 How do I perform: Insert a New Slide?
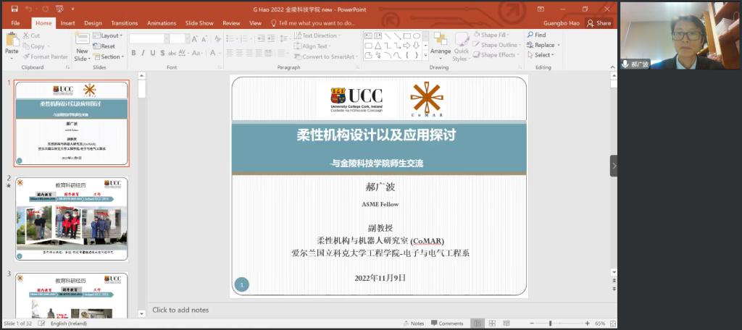tap(82, 45)
